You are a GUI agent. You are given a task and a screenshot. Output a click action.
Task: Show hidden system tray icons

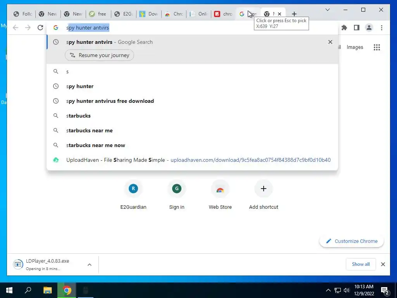pos(328,290)
